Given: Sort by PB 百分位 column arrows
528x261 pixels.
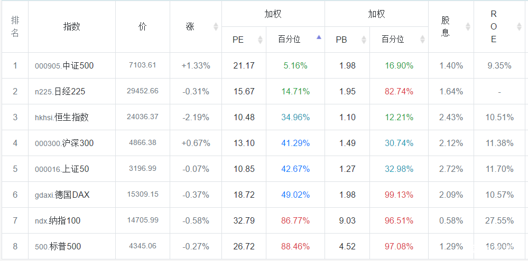Looking at the screenshot, I should click(422, 40).
